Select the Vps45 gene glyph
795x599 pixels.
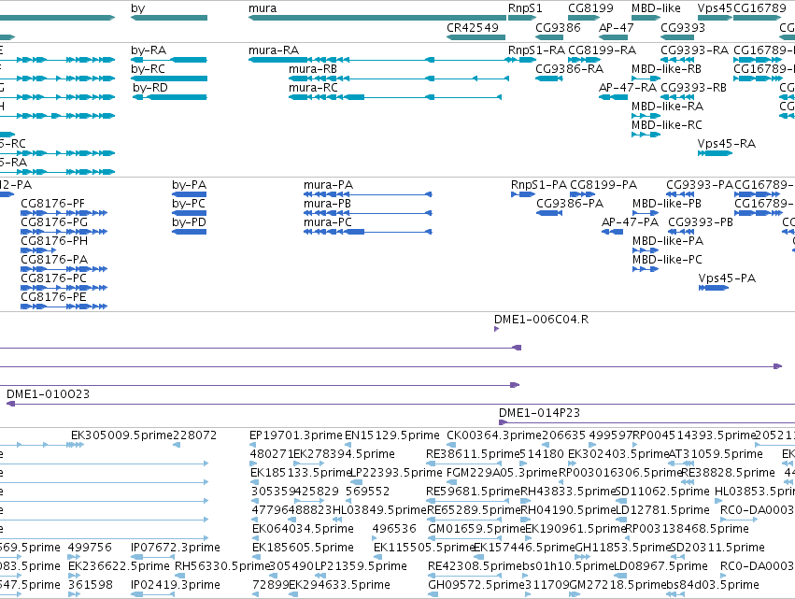(715, 18)
